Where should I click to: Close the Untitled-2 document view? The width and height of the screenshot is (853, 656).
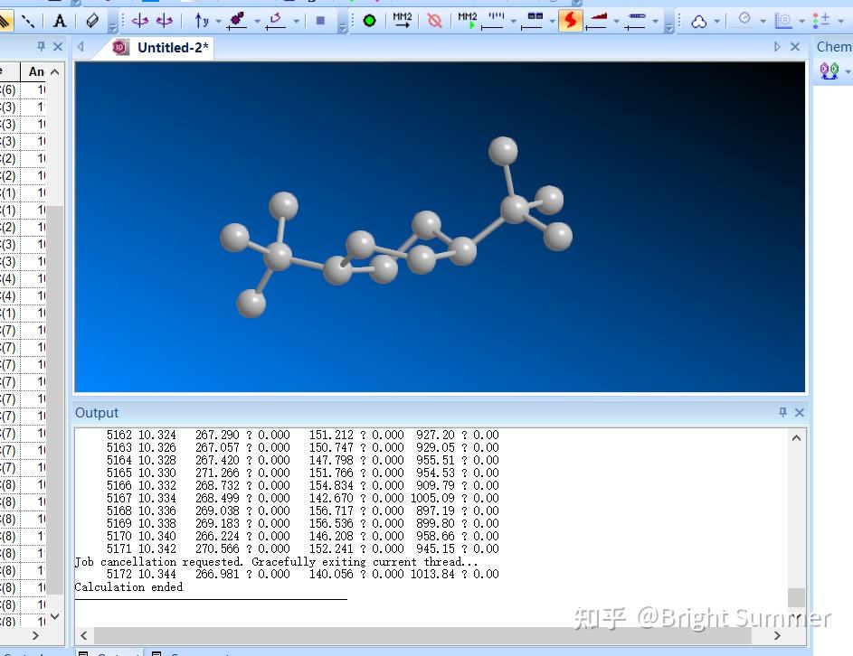[x=795, y=47]
